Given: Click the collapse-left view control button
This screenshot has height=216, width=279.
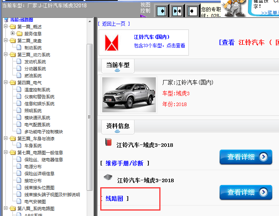Looking at the screenshot, I should coord(192,11).
